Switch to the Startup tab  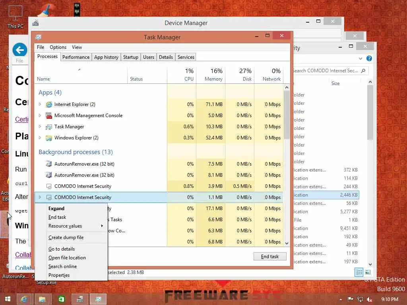[130, 57]
